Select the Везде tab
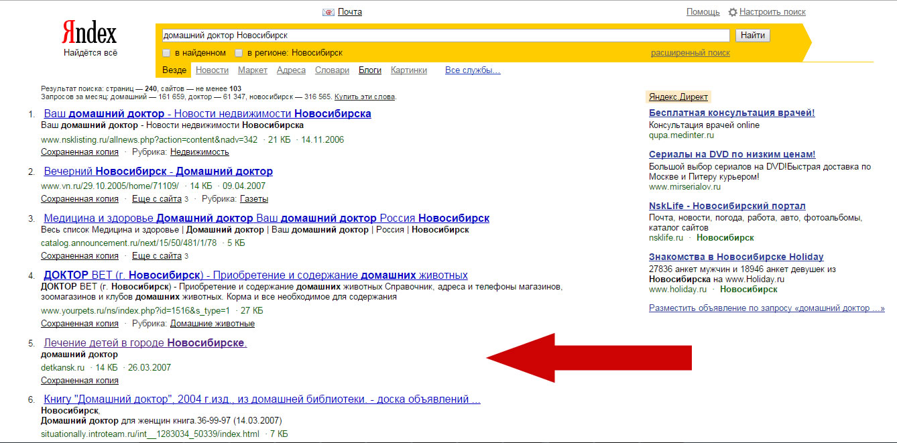The width and height of the screenshot is (897, 443). tap(174, 70)
